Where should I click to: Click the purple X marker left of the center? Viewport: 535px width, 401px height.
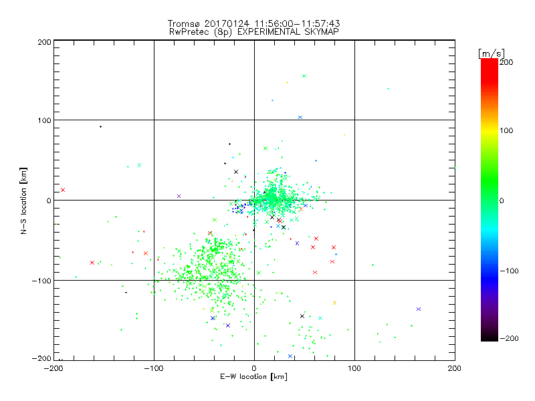[x=179, y=196]
